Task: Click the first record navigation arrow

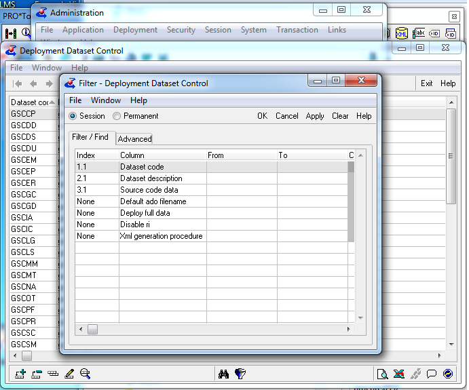Action: (18, 83)
